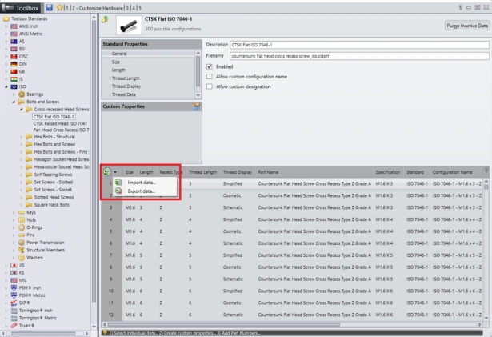Click the Excel import/export icon

click(106, 172)
